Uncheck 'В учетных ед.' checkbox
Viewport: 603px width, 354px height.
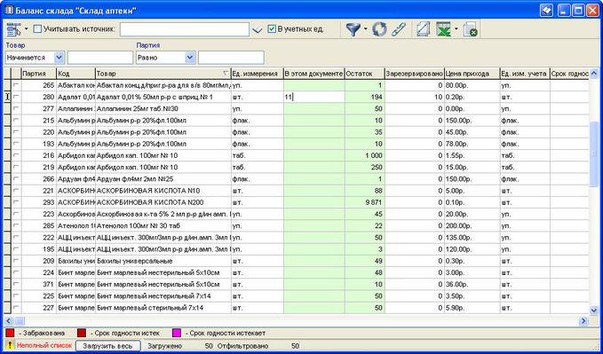pos(272,28)
